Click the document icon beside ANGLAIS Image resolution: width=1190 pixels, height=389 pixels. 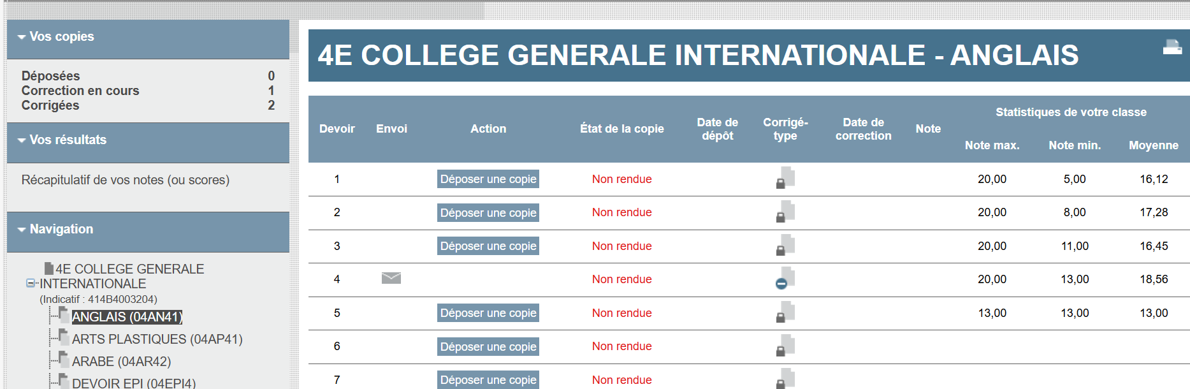[783, 380]
